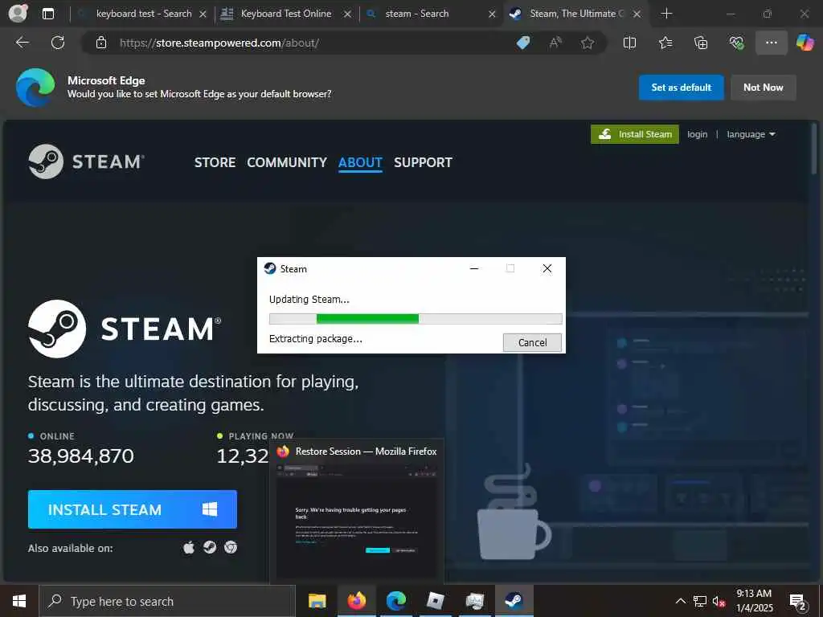Click the big INSTALL STEAM button
This screenshot has width=823, height=617.
pyautogui.click(x=133, y=509)
